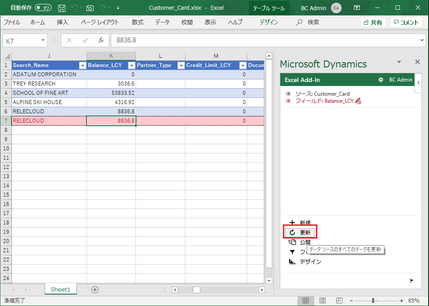This screenshot has width=429, height=306.
Task: Collapse the add-in pane side chevron
Action: 418,83
